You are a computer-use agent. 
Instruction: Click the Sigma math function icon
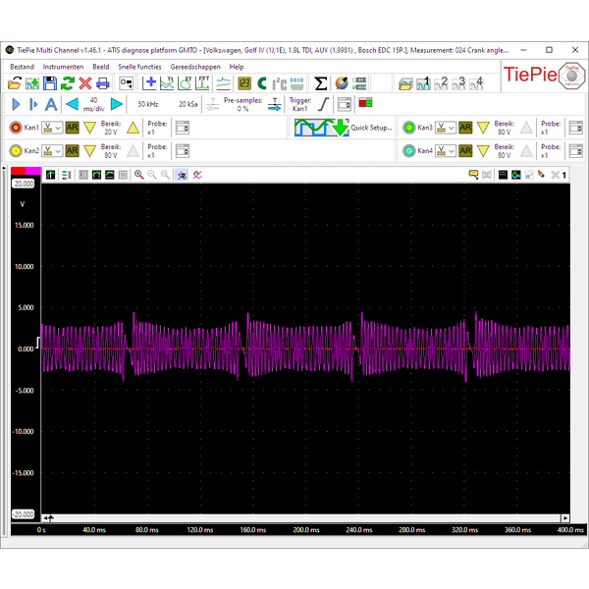(320, 83)
